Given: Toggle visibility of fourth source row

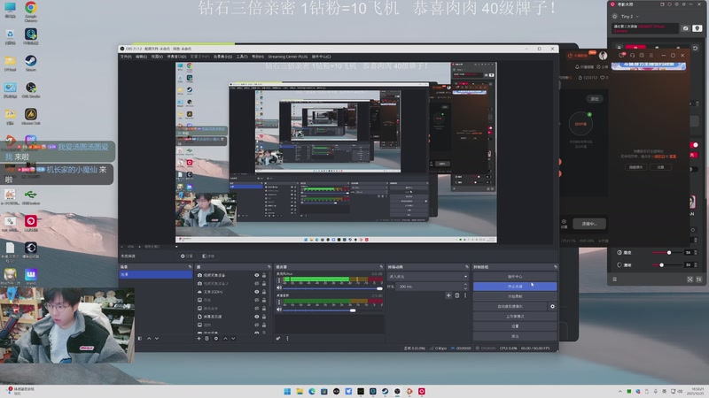Looking at the screenshot, I should [256, 300].
